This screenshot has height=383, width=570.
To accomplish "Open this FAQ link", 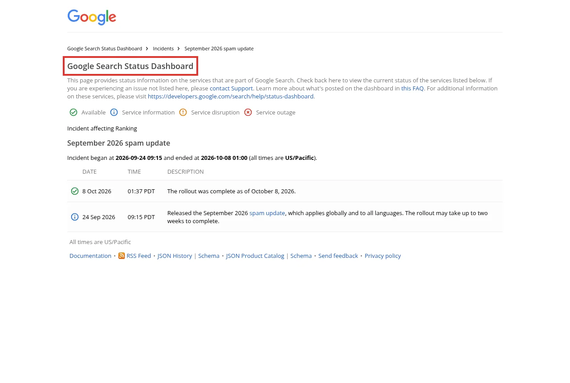I will (x=412, y=88).
